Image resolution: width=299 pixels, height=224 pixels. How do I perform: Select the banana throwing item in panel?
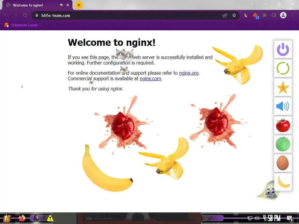pos(283,182)
